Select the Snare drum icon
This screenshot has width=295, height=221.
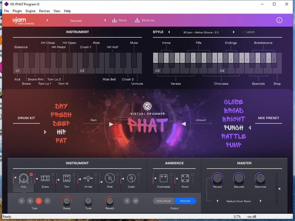[x=45, y=178]
